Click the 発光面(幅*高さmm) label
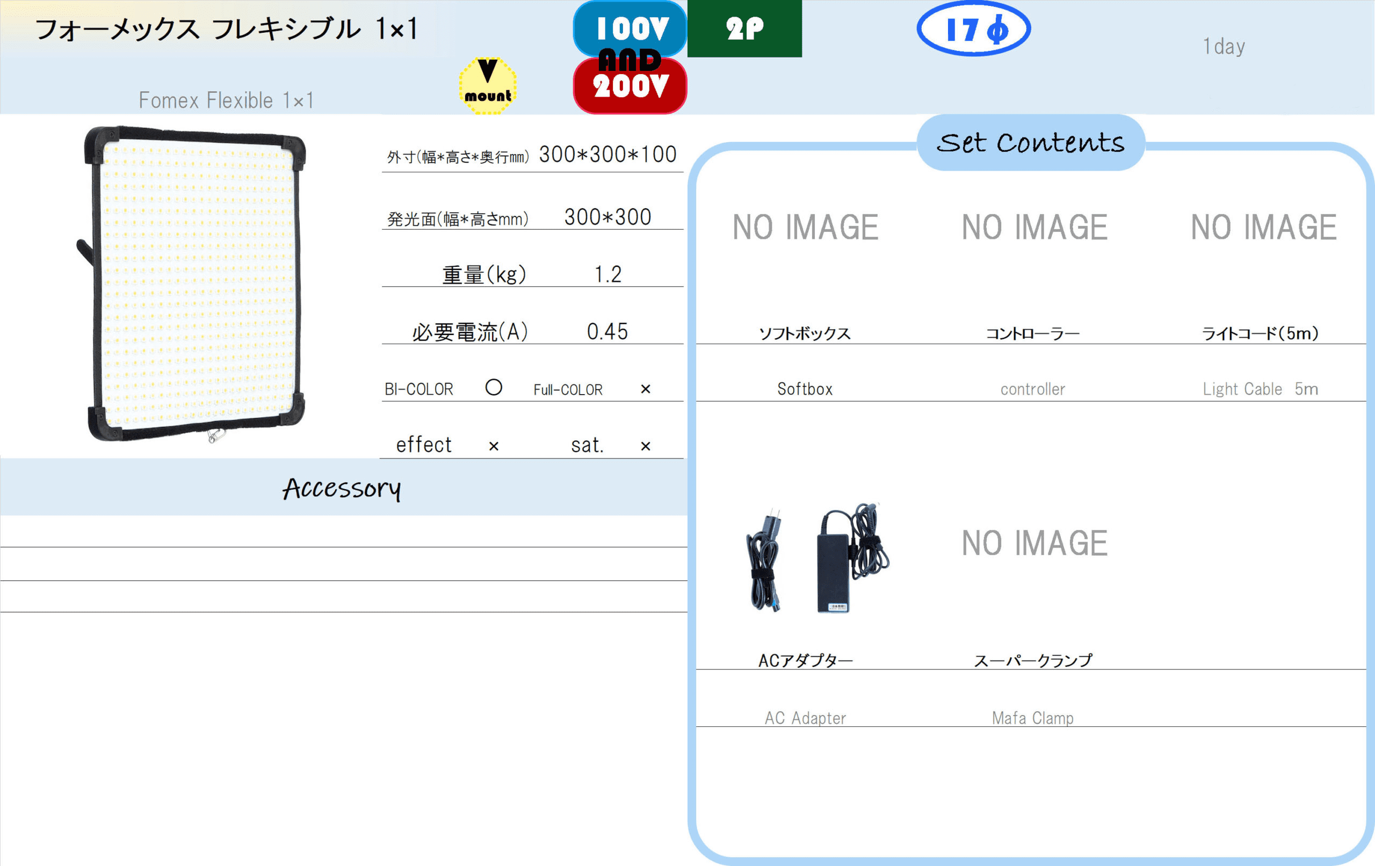This screenshot has height=866, width=1375. click(x=458, y=219)
